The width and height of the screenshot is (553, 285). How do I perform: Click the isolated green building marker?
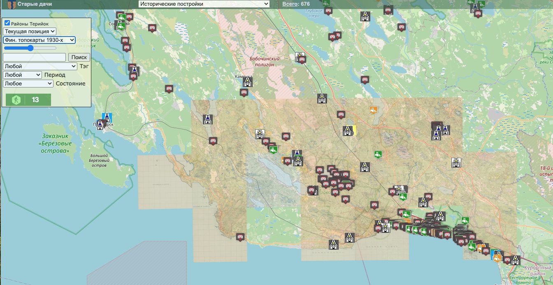tap(378, 154)
